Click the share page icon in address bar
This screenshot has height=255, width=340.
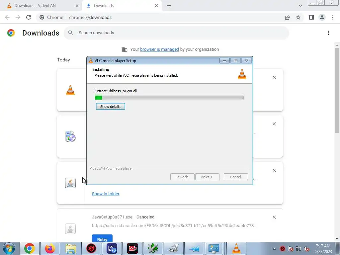click(x=288, y=17)
